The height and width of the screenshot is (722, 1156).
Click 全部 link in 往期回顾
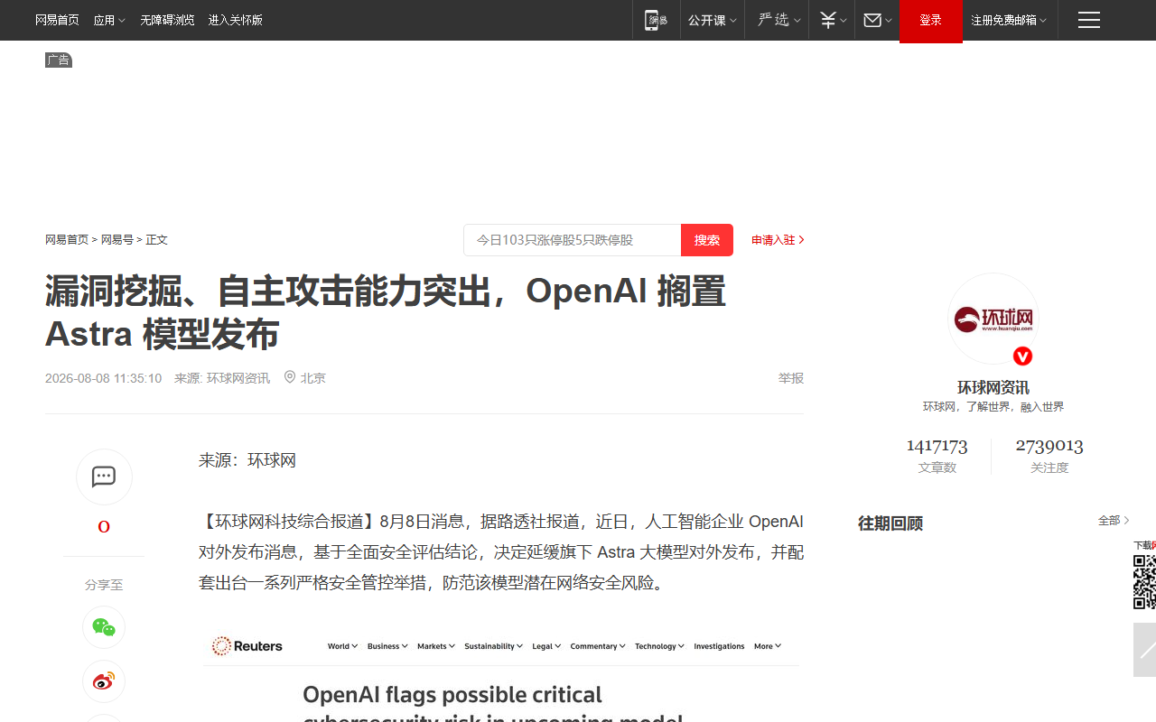tap(1114, 521)
